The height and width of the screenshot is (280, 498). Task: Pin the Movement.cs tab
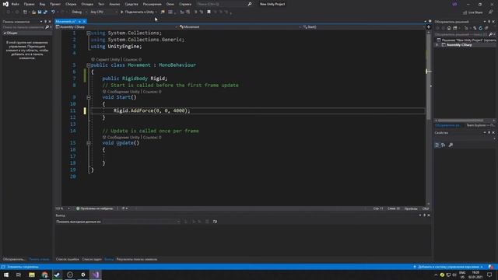point(79,21)
